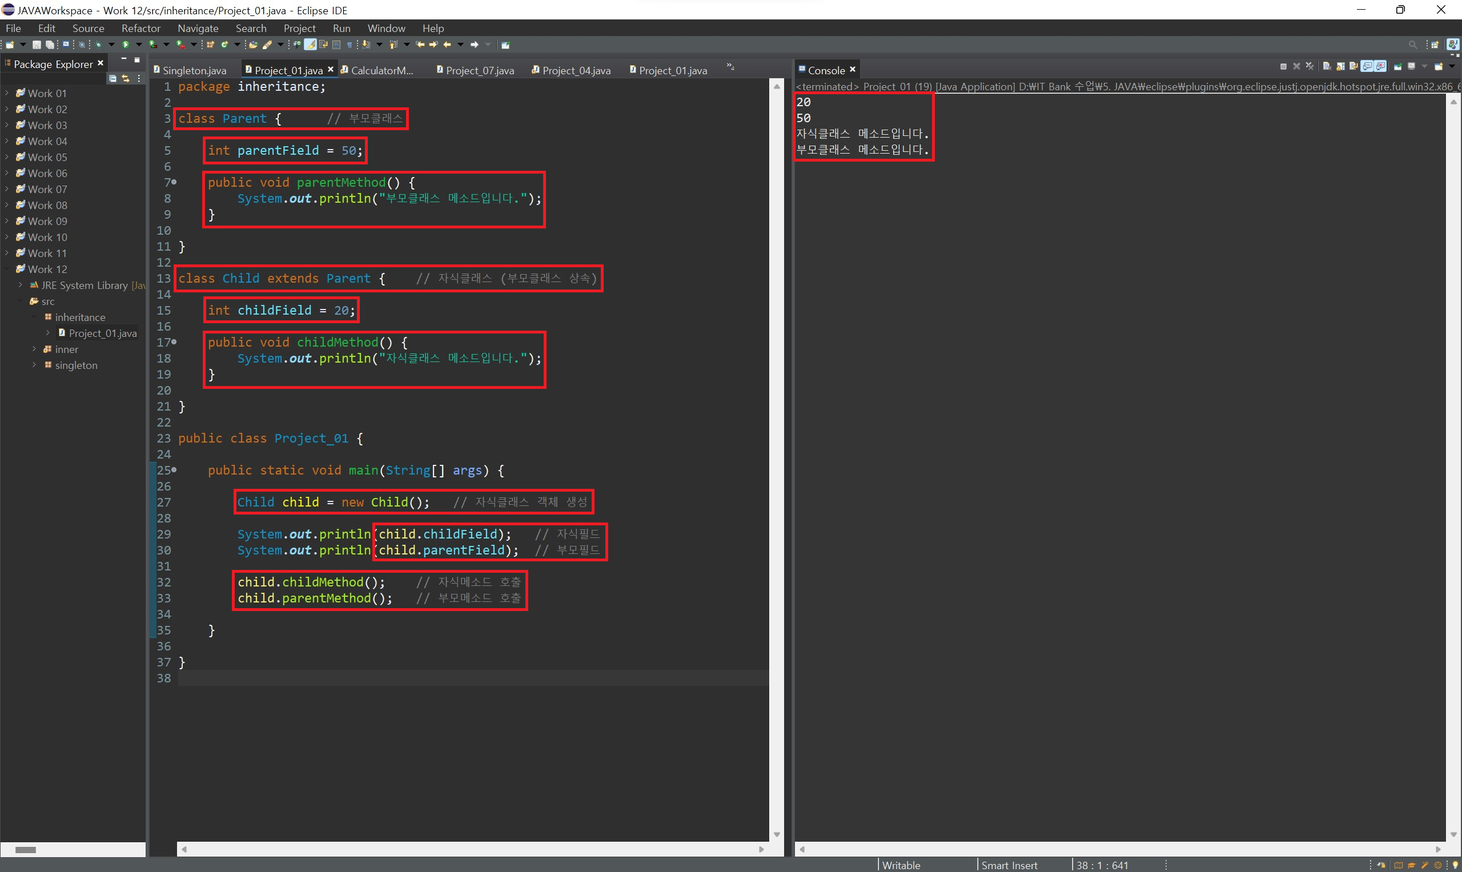Viewport: 1462px width, 872px height.
Task: Select Project_01.java in Package Explorer tree
Action: pos(102,333)
